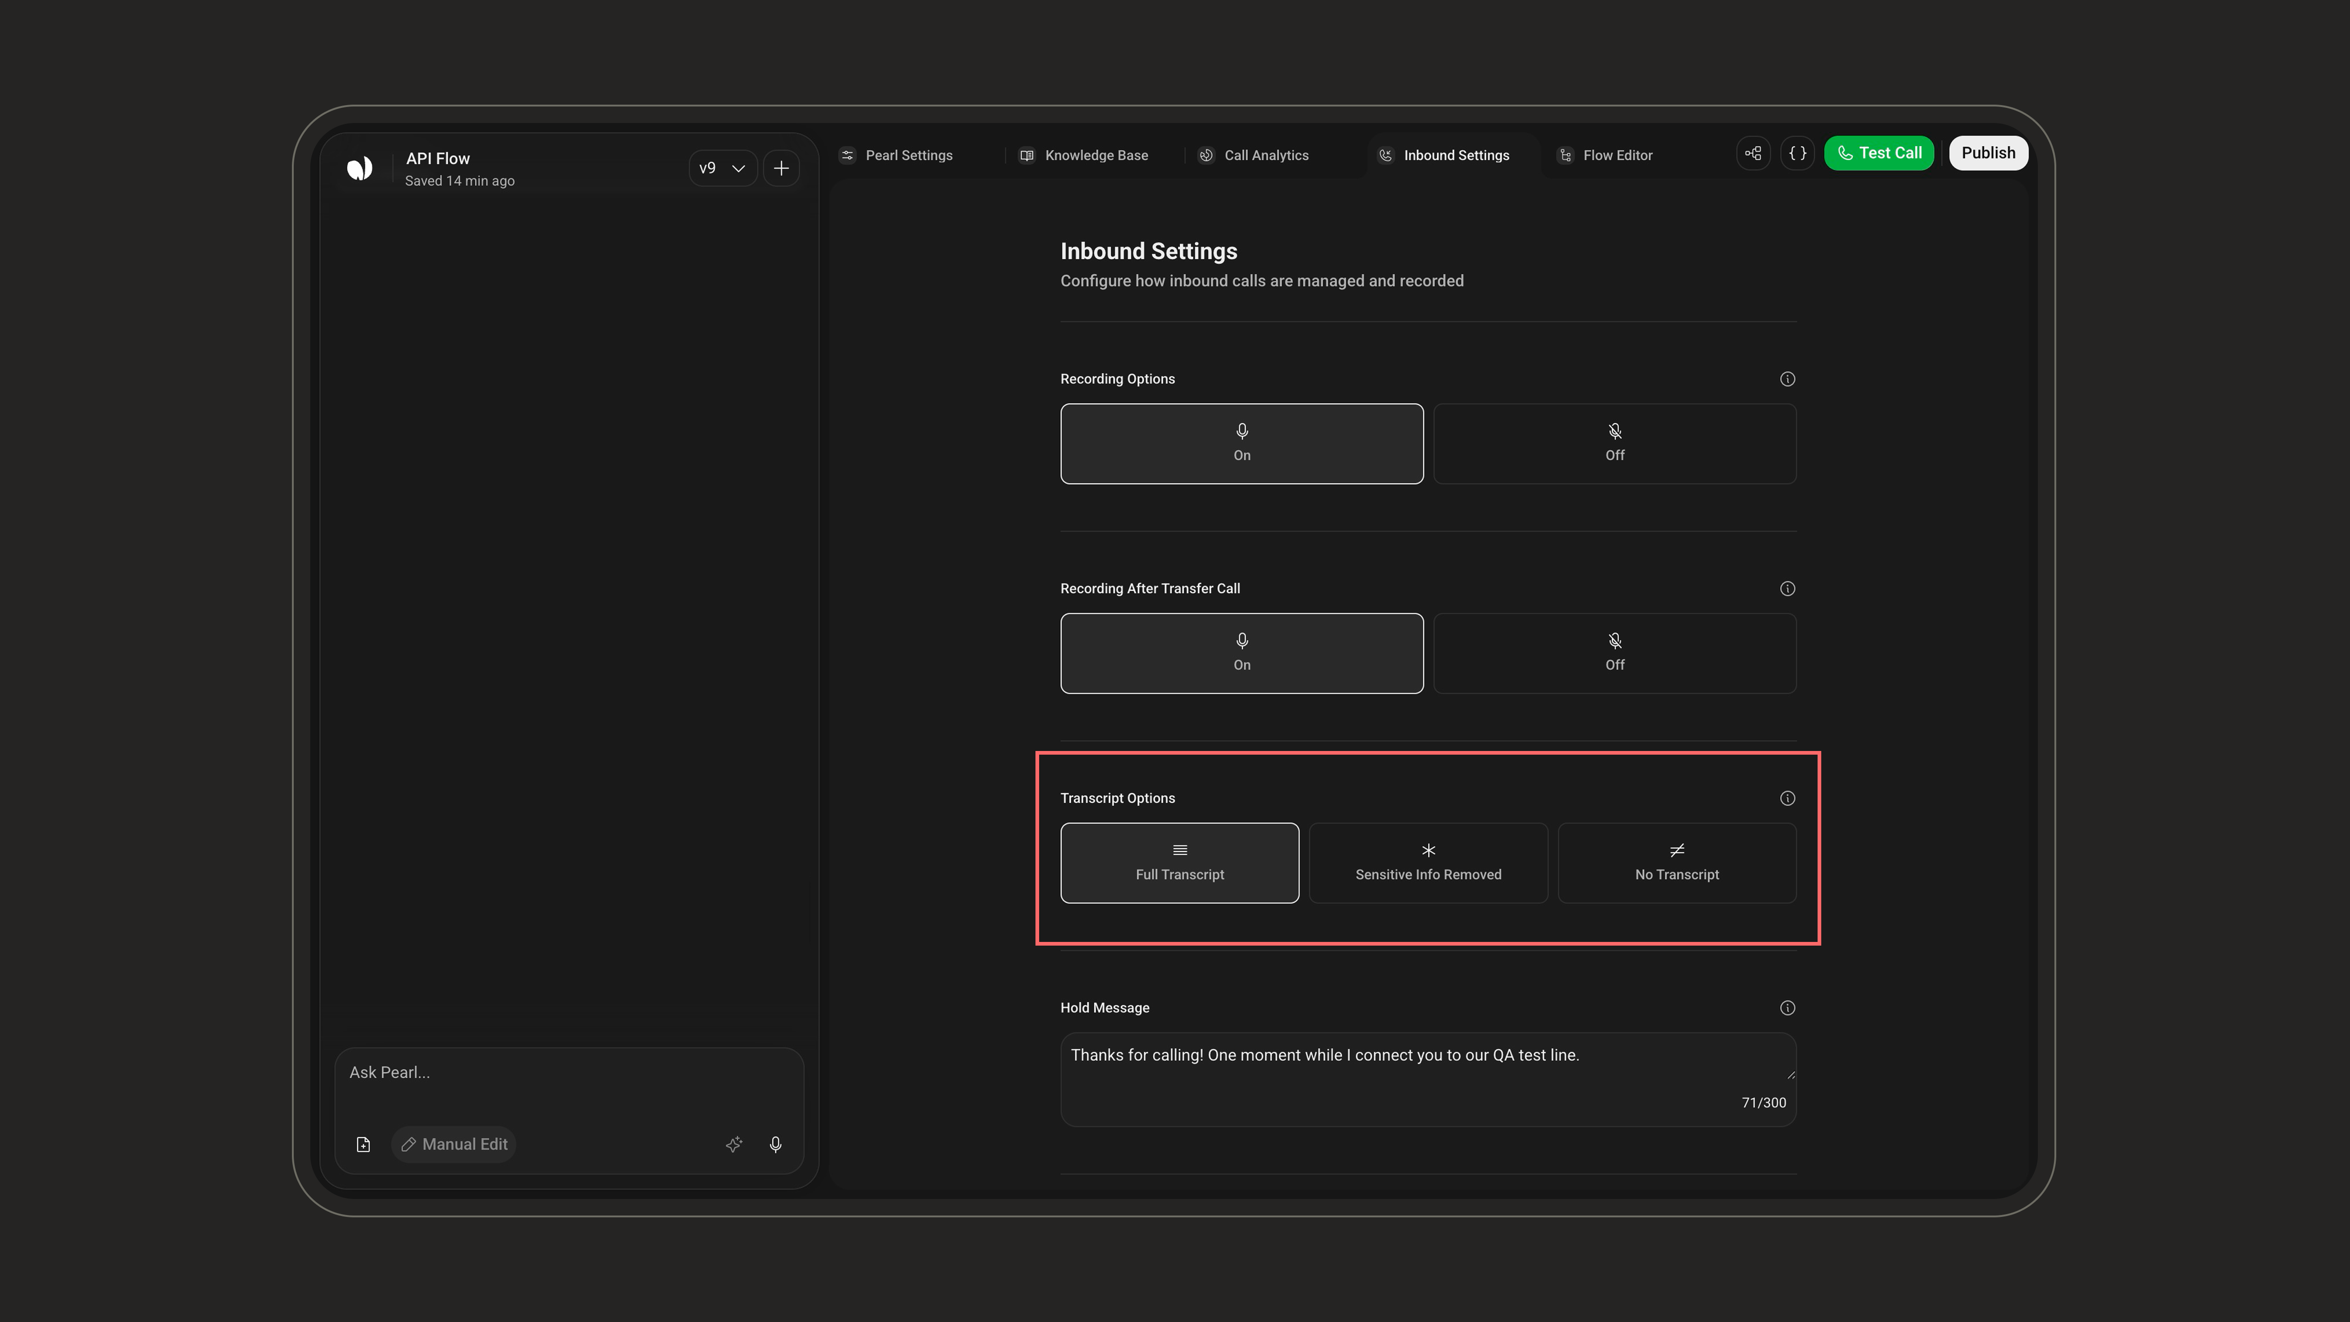Publish the API Flow
The height and width of the screenshot is (1322, 2350).
click(x=1989, y=153)
